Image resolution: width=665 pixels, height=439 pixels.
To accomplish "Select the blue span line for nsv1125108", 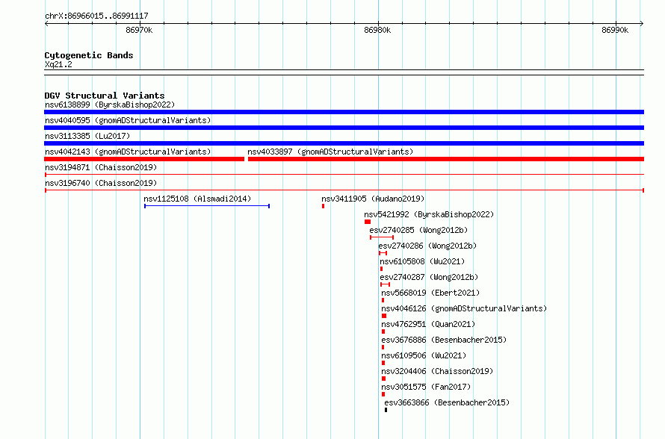I will click(207, 206).
